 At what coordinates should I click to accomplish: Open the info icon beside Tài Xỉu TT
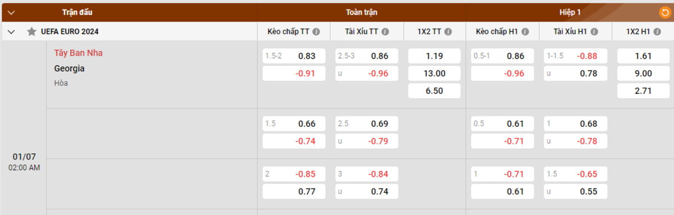point(385,32)
